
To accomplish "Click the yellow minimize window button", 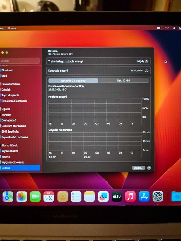I will tap(3, 53).
